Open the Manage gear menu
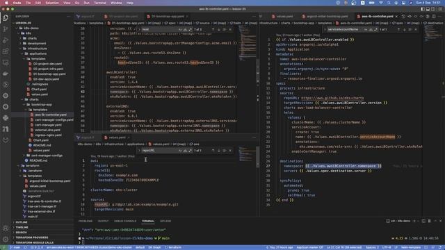Image resolution: width=445 pixels, height=250 pixels. (x=6, y=239)
